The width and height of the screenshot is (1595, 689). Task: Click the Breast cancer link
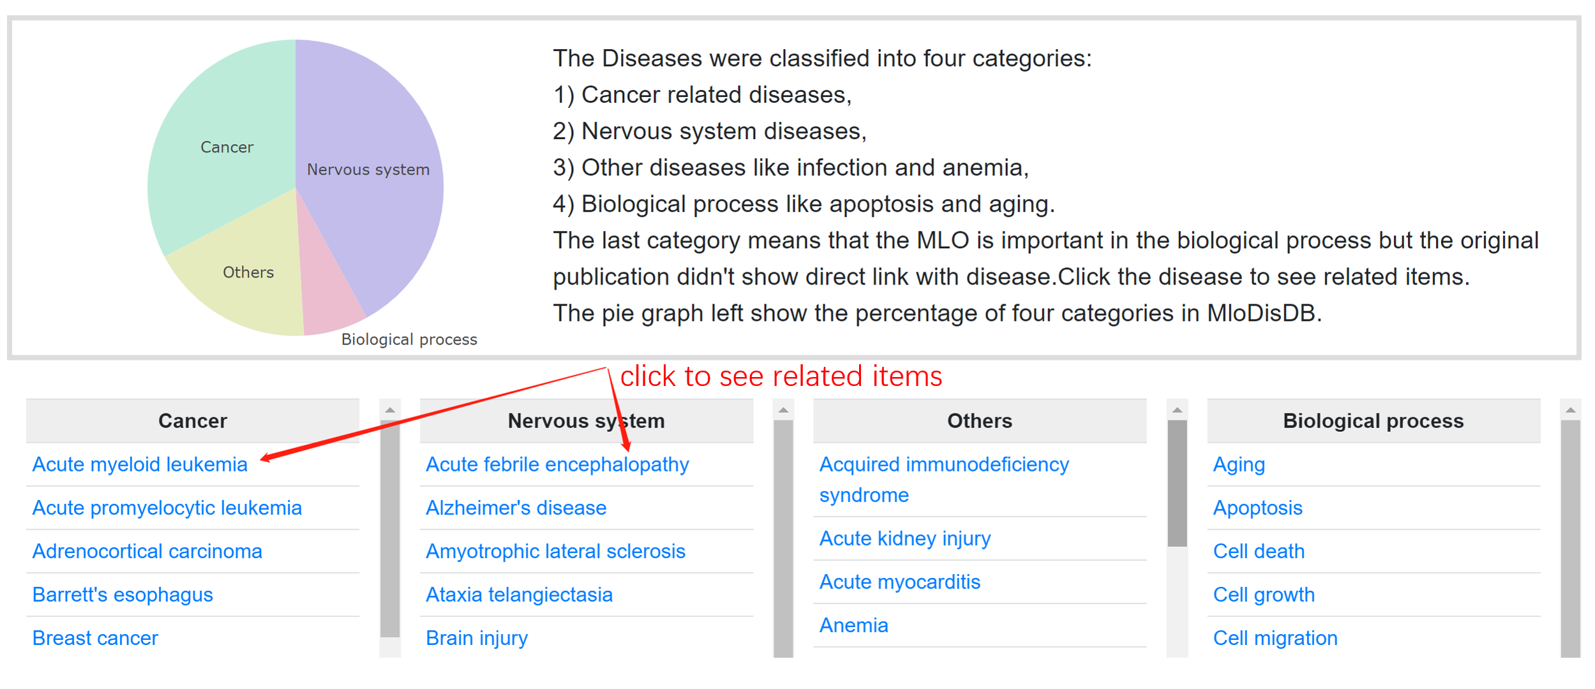click(95, 638)
